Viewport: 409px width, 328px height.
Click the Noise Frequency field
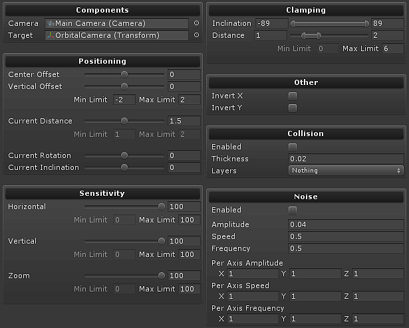346,248
